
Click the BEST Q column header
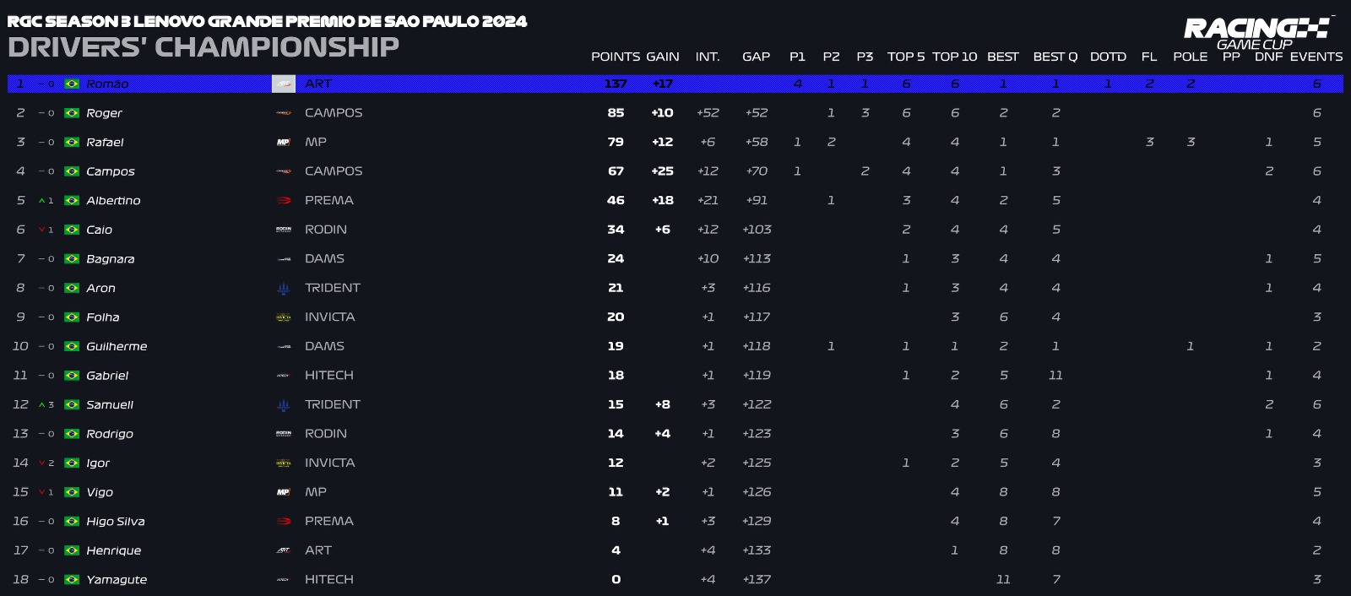coord(1055,57)
